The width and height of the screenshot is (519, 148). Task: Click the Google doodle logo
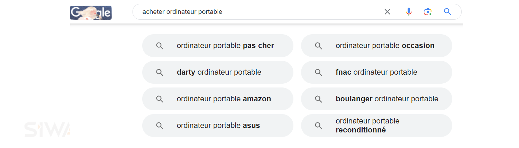(91, 13)
